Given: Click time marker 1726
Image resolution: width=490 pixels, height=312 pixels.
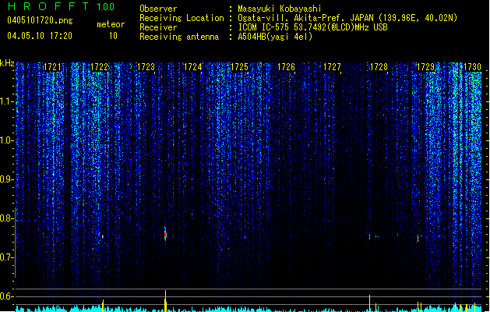Looking at the screenshot, I should coord(286,67).
